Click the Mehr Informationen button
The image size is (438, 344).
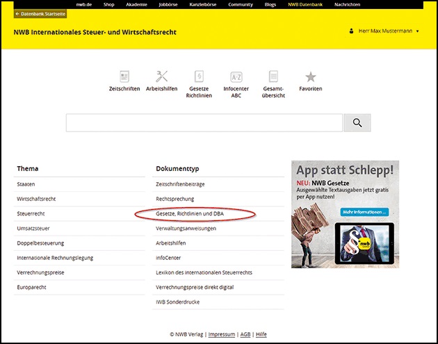[x=364, y=211]
